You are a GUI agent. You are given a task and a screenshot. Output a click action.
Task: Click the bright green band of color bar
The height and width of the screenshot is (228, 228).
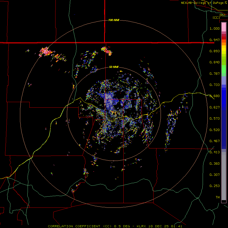(224, 69)
